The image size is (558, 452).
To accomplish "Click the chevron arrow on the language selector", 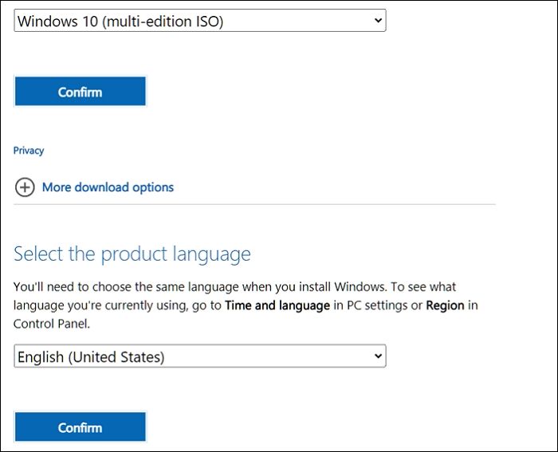I will click(x=378, y=356).
